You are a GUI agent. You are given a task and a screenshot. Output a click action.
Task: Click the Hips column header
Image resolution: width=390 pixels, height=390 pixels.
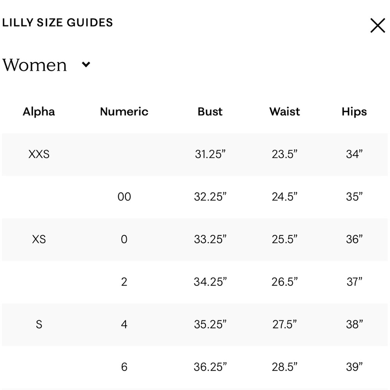pos(354,112)
